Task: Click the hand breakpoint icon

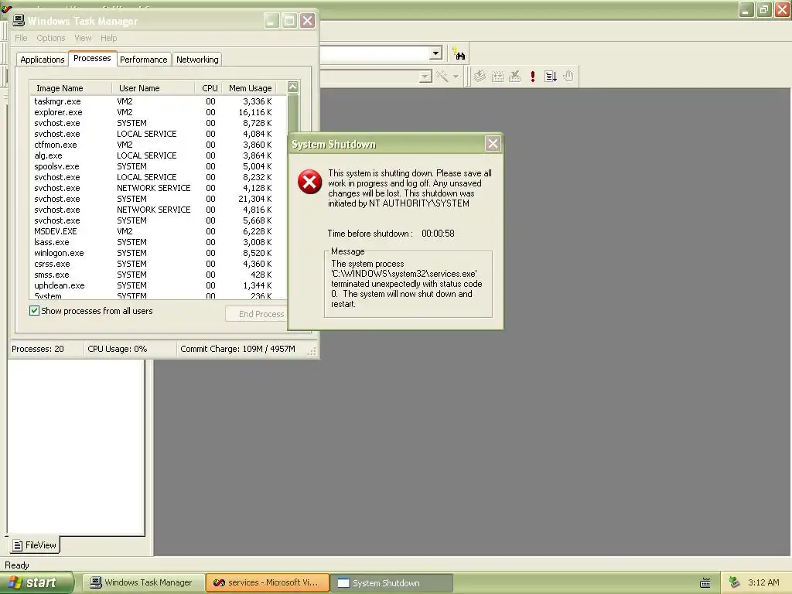Action: click(568, 77)
